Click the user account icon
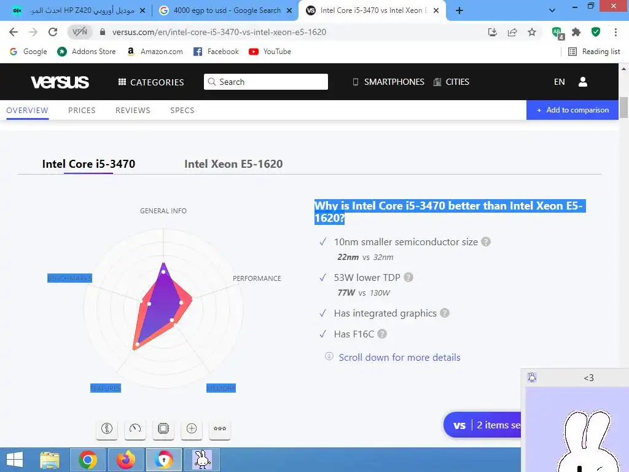 [583, 82]
